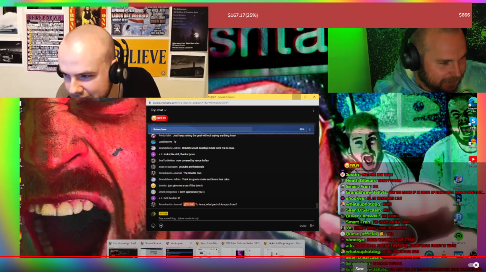Open the Live streaming - YouTube preview thumbnail
486x272 pixels.
point(123,250)
